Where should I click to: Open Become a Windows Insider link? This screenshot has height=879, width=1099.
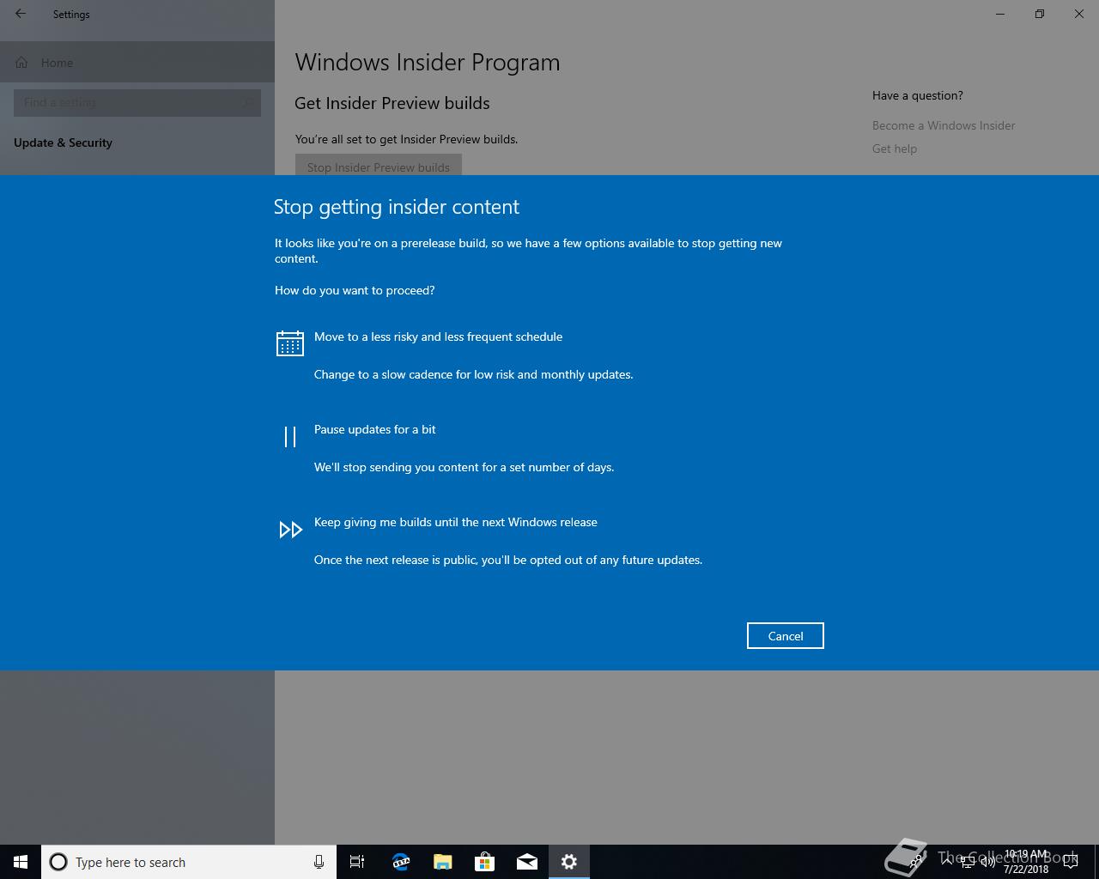pos(944,125)
